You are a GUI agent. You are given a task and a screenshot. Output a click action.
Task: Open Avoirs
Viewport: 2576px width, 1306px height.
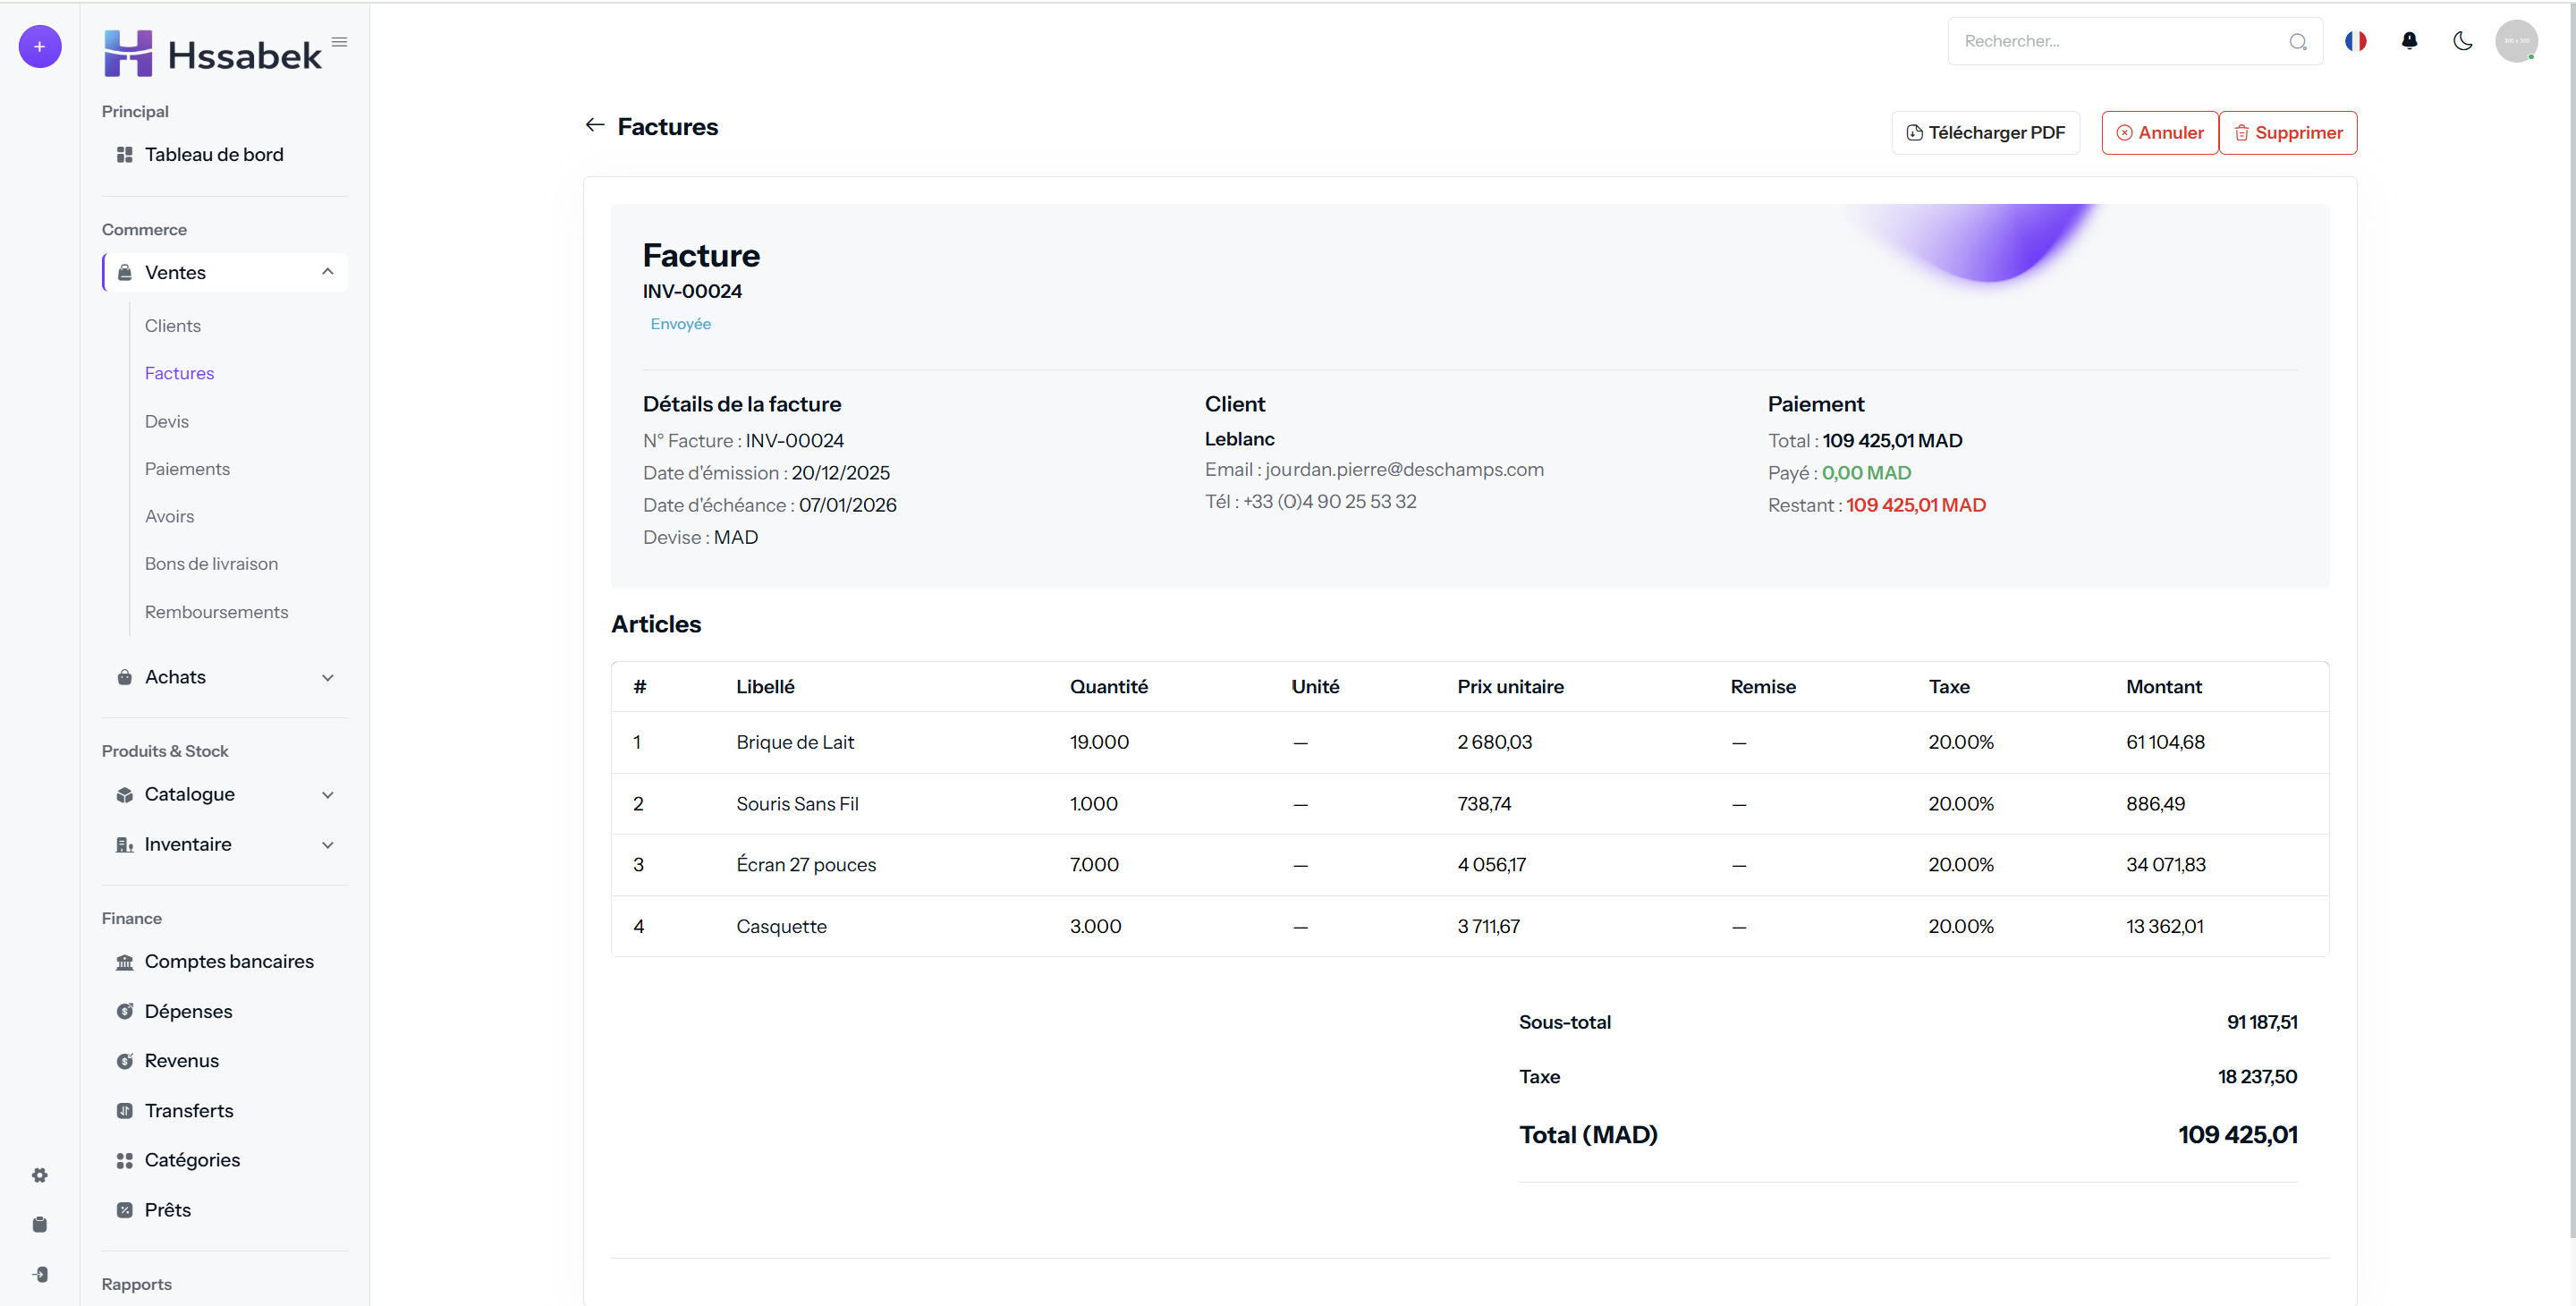click(x=169, y=516)
